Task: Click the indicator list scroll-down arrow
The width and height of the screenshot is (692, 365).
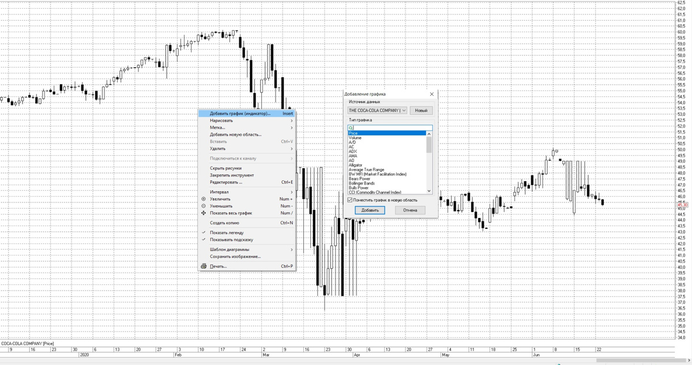Action: coord(429,191)
